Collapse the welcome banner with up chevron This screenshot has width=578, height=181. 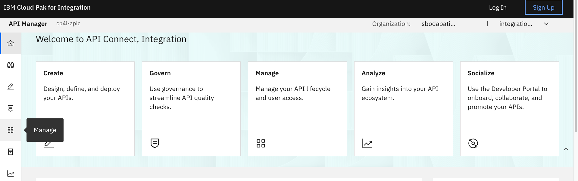[x=566, y=149]
